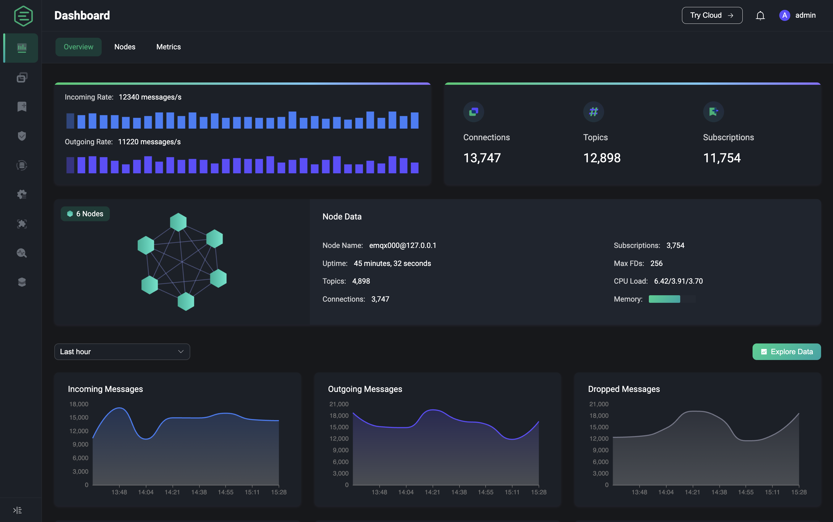Click the EMQX logo icon
Screen dimensions: 833x522
pos(23,16)
